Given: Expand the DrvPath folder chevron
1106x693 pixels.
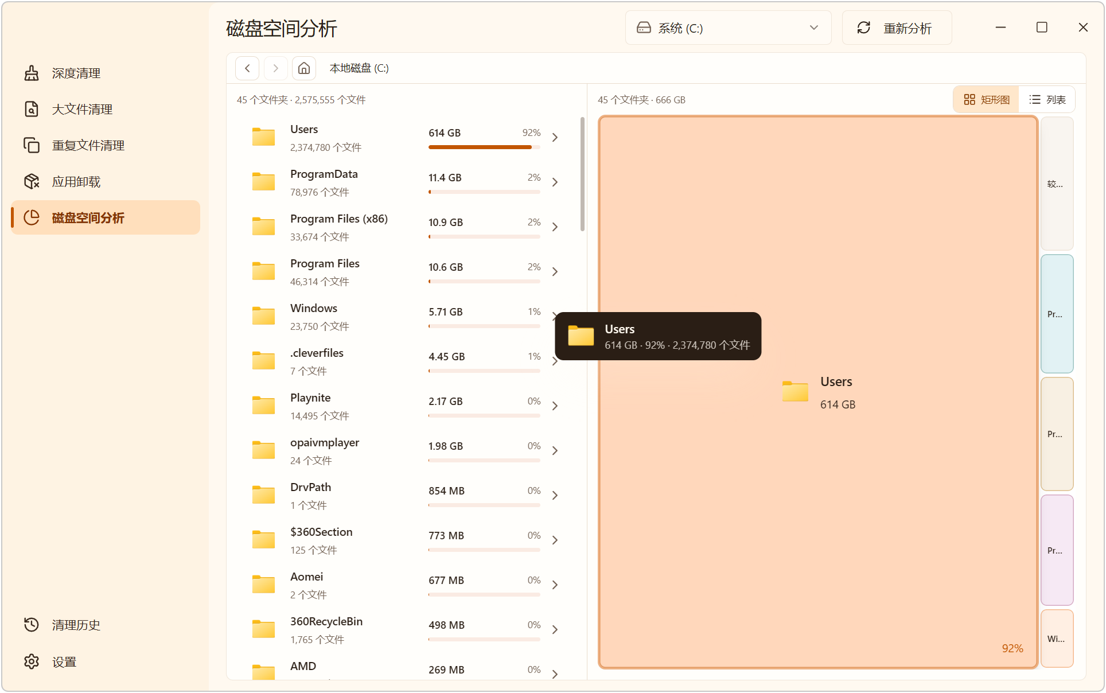Looking at the screenshot, I should click(x=555, y=496).
